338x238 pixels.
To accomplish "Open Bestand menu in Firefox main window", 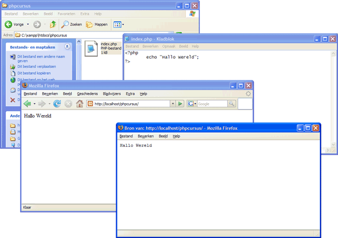I will tap(31, 94).
